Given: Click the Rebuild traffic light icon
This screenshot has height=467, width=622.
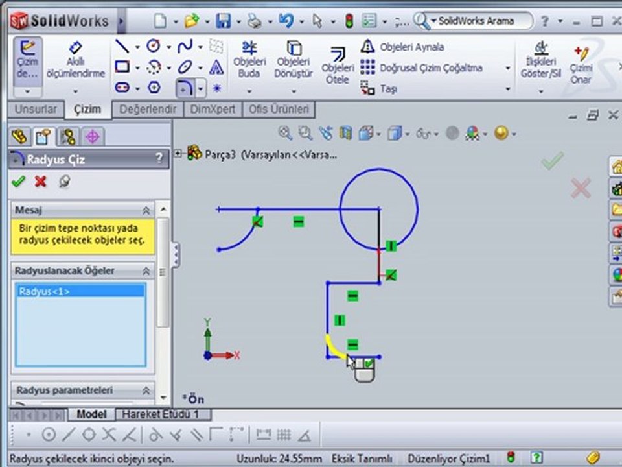Looking at the screenshot, I should click(349, 21).
